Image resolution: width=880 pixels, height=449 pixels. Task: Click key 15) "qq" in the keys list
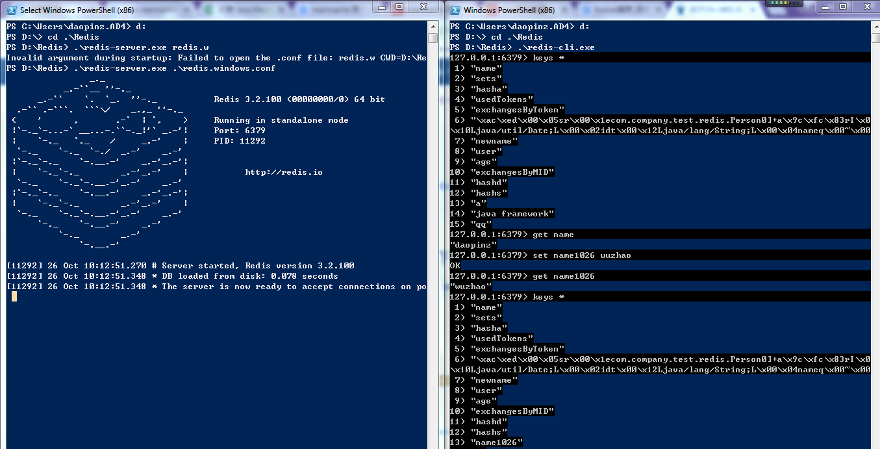coord(470,224)
